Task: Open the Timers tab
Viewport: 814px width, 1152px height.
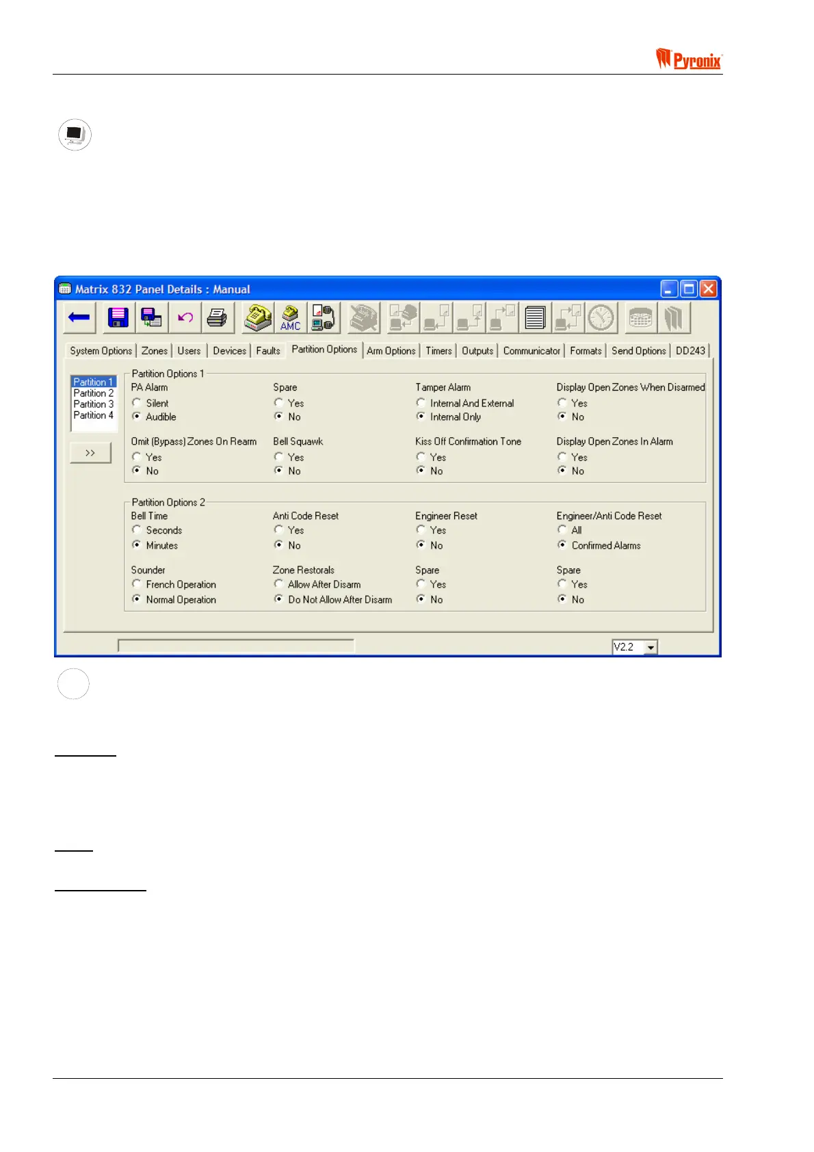Action: tap(438, 351)
